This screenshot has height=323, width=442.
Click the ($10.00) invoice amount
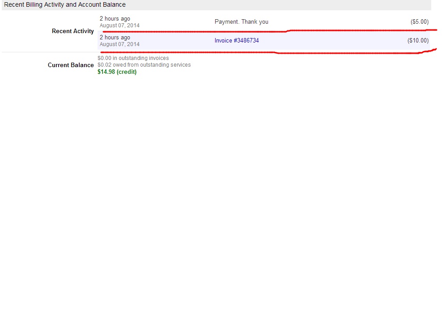click(418, 41)
